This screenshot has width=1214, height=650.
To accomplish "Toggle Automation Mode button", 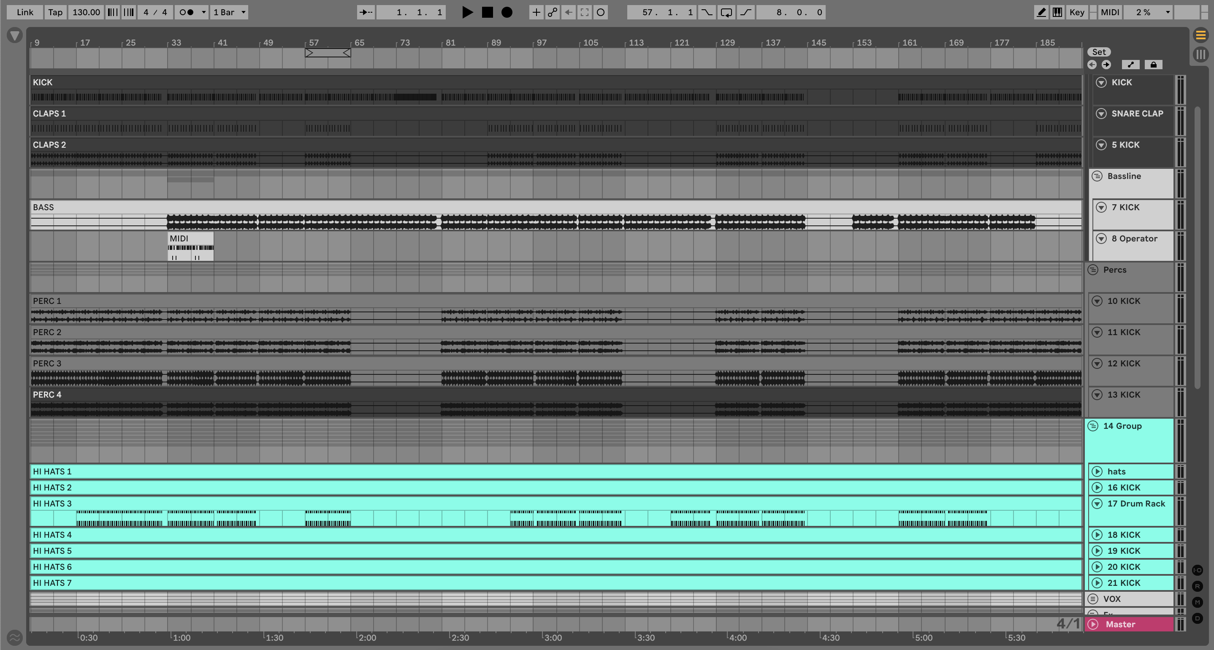I will click(x=1130, y=65).
